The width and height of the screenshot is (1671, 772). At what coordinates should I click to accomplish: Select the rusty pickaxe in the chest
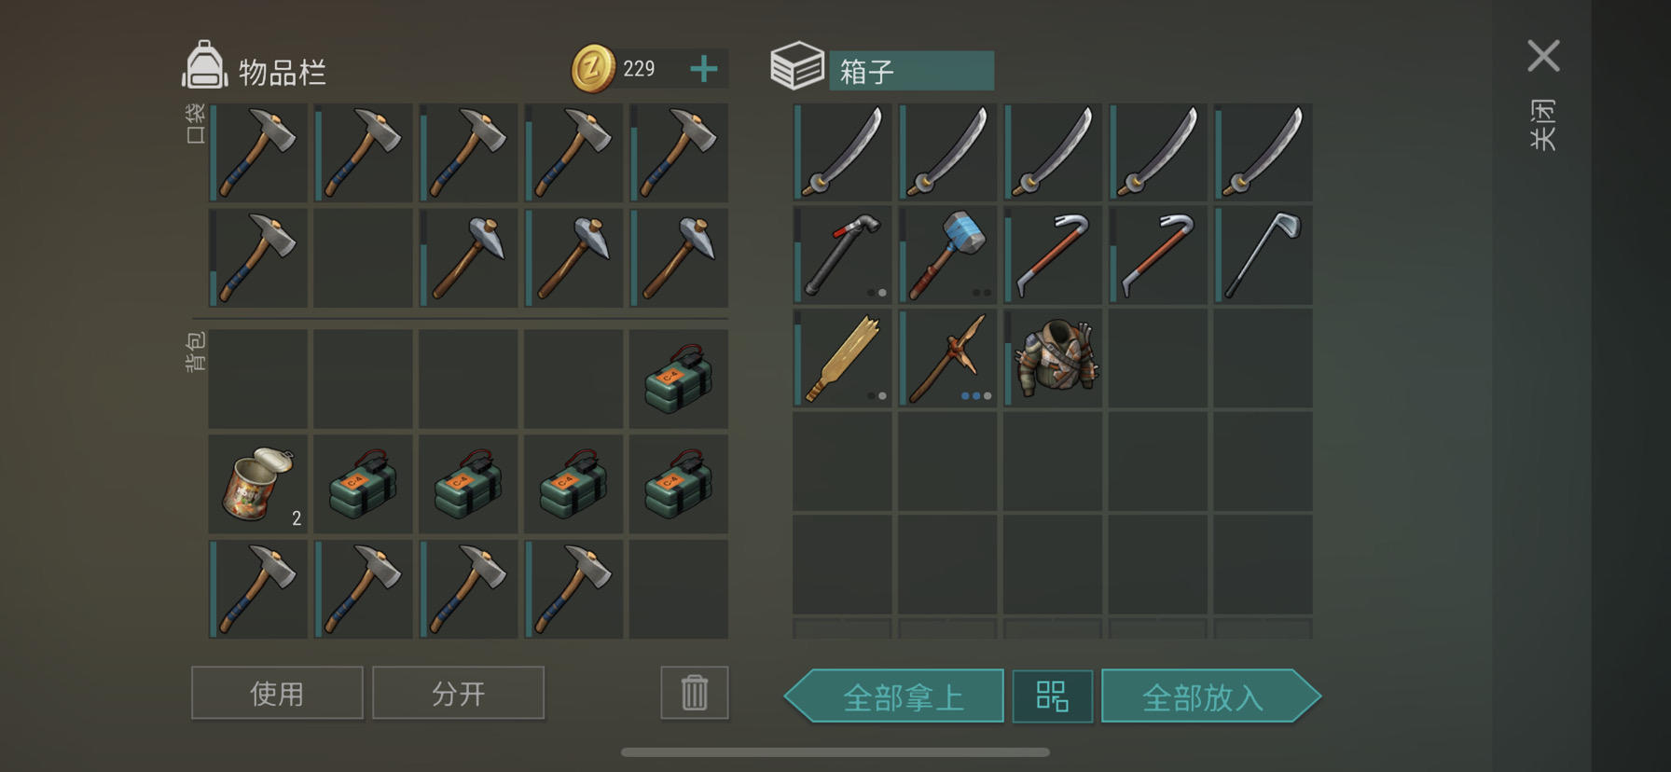coord(947,359)
